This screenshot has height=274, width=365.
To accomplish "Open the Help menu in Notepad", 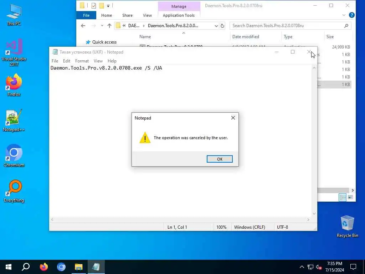I will [112, 61].
